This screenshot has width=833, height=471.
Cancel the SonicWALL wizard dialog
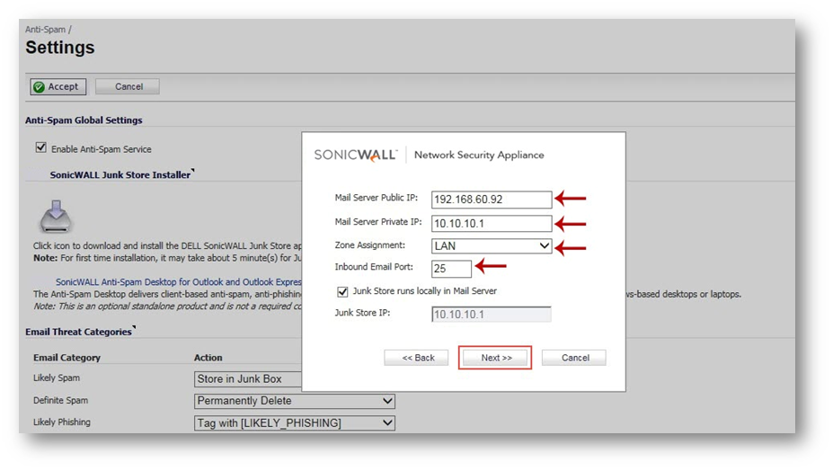click(573, 358)
